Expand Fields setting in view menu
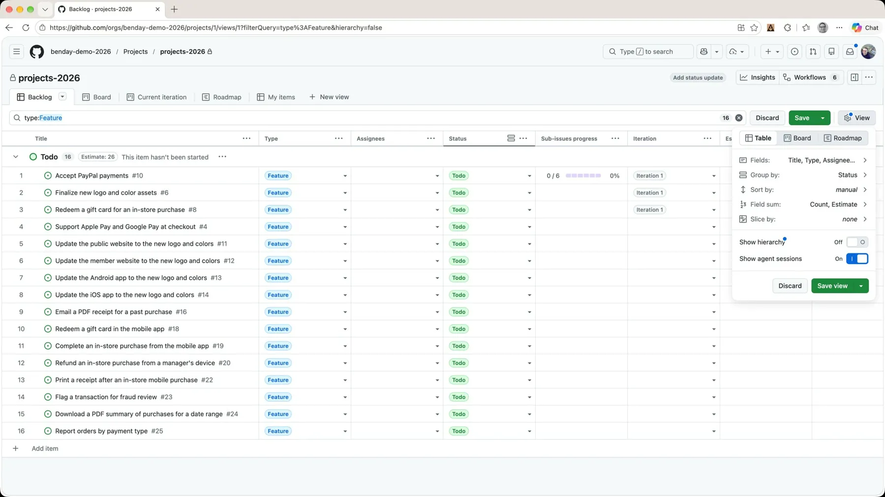This screenshot has width=885, height=497. [804, 160]
